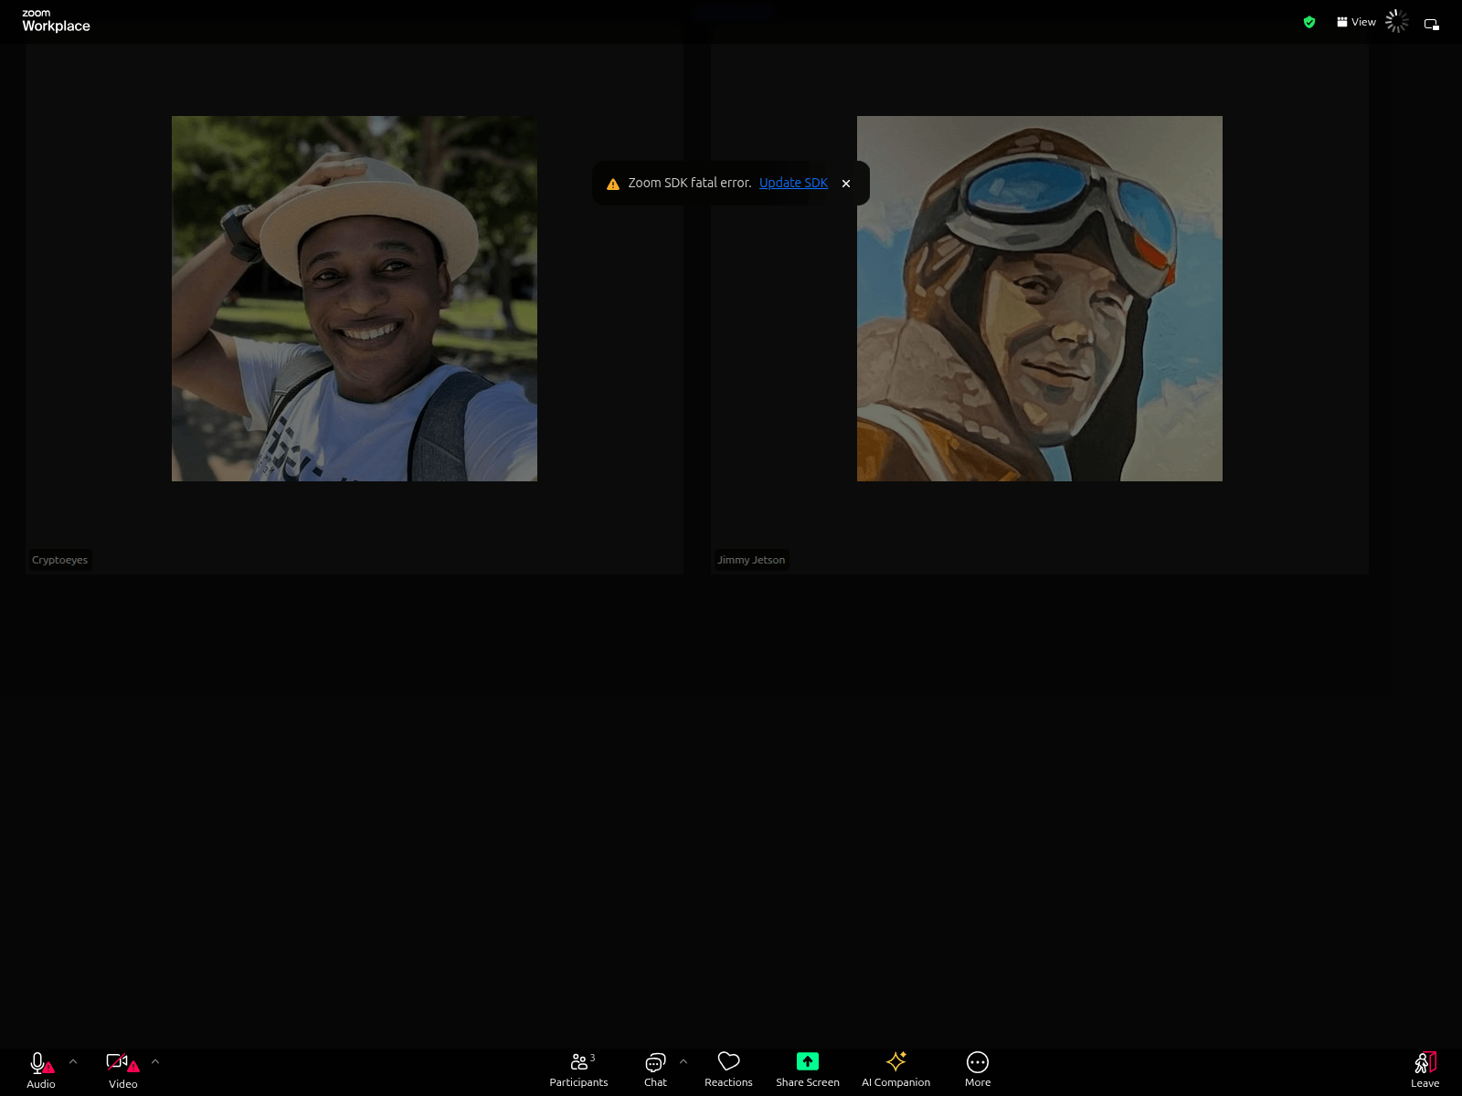This screenshot has height=1096, width=1462.
Task: Click the Update SDK link
Action: (x=793, y=183)
